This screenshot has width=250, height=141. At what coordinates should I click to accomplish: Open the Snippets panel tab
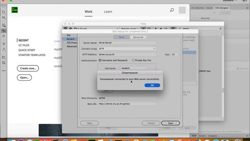coord(212,136)
